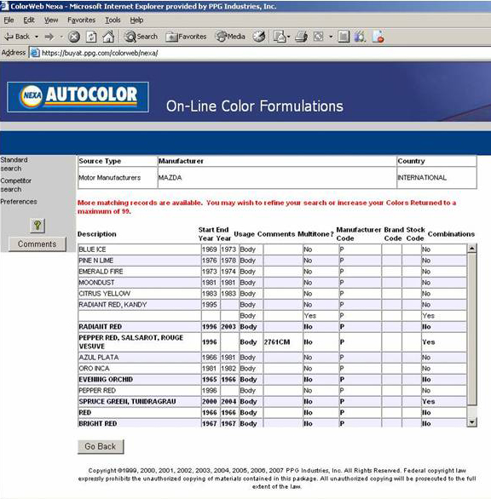
Task: Click the address bar URL field
Action: pyautogui.click(x=260, y=53)
